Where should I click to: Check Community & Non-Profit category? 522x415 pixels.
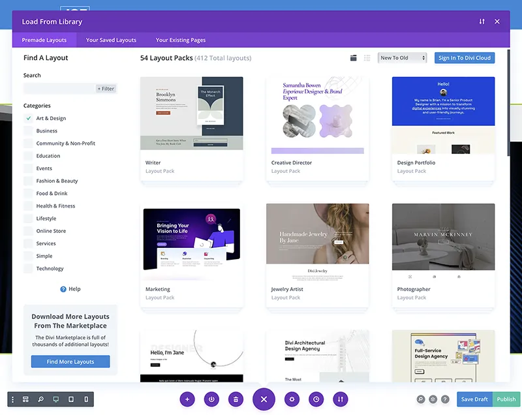29,144
